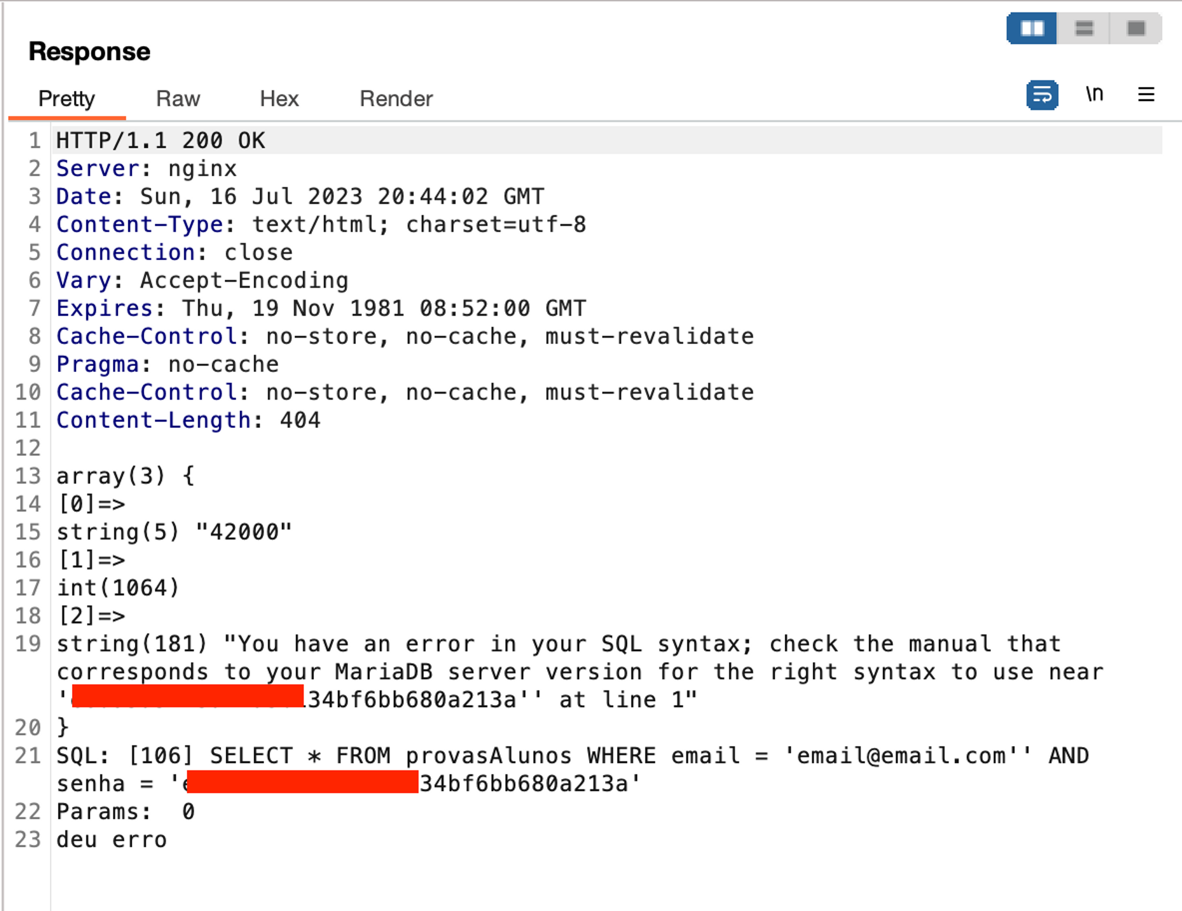1182x911 pixels.
Task: Select the Pretty tab
Action: [x=66, y=99]
